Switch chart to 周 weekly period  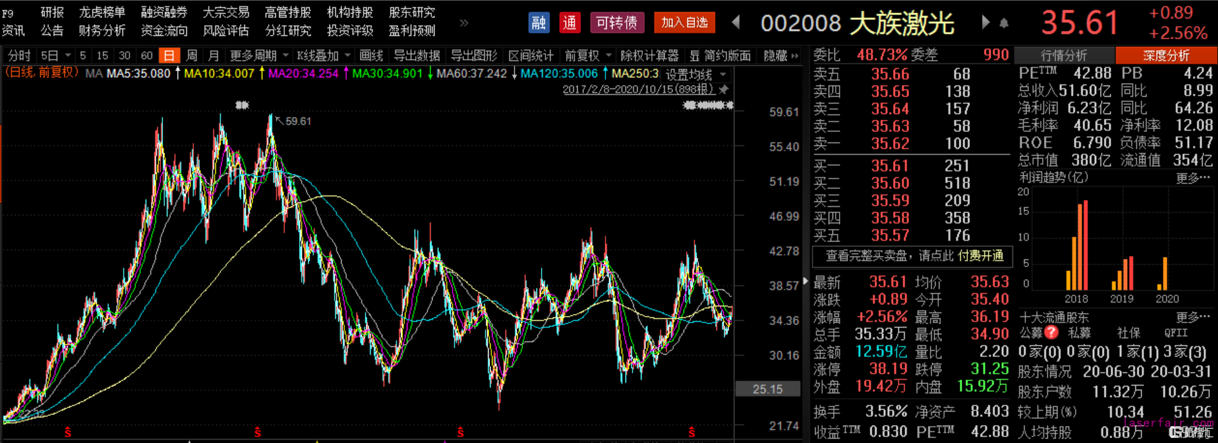[x=192, y=56]
